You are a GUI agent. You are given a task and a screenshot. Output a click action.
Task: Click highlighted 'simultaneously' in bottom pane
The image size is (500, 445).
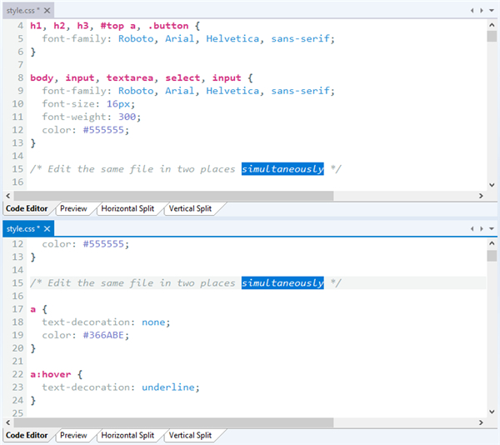coord(282,283)
